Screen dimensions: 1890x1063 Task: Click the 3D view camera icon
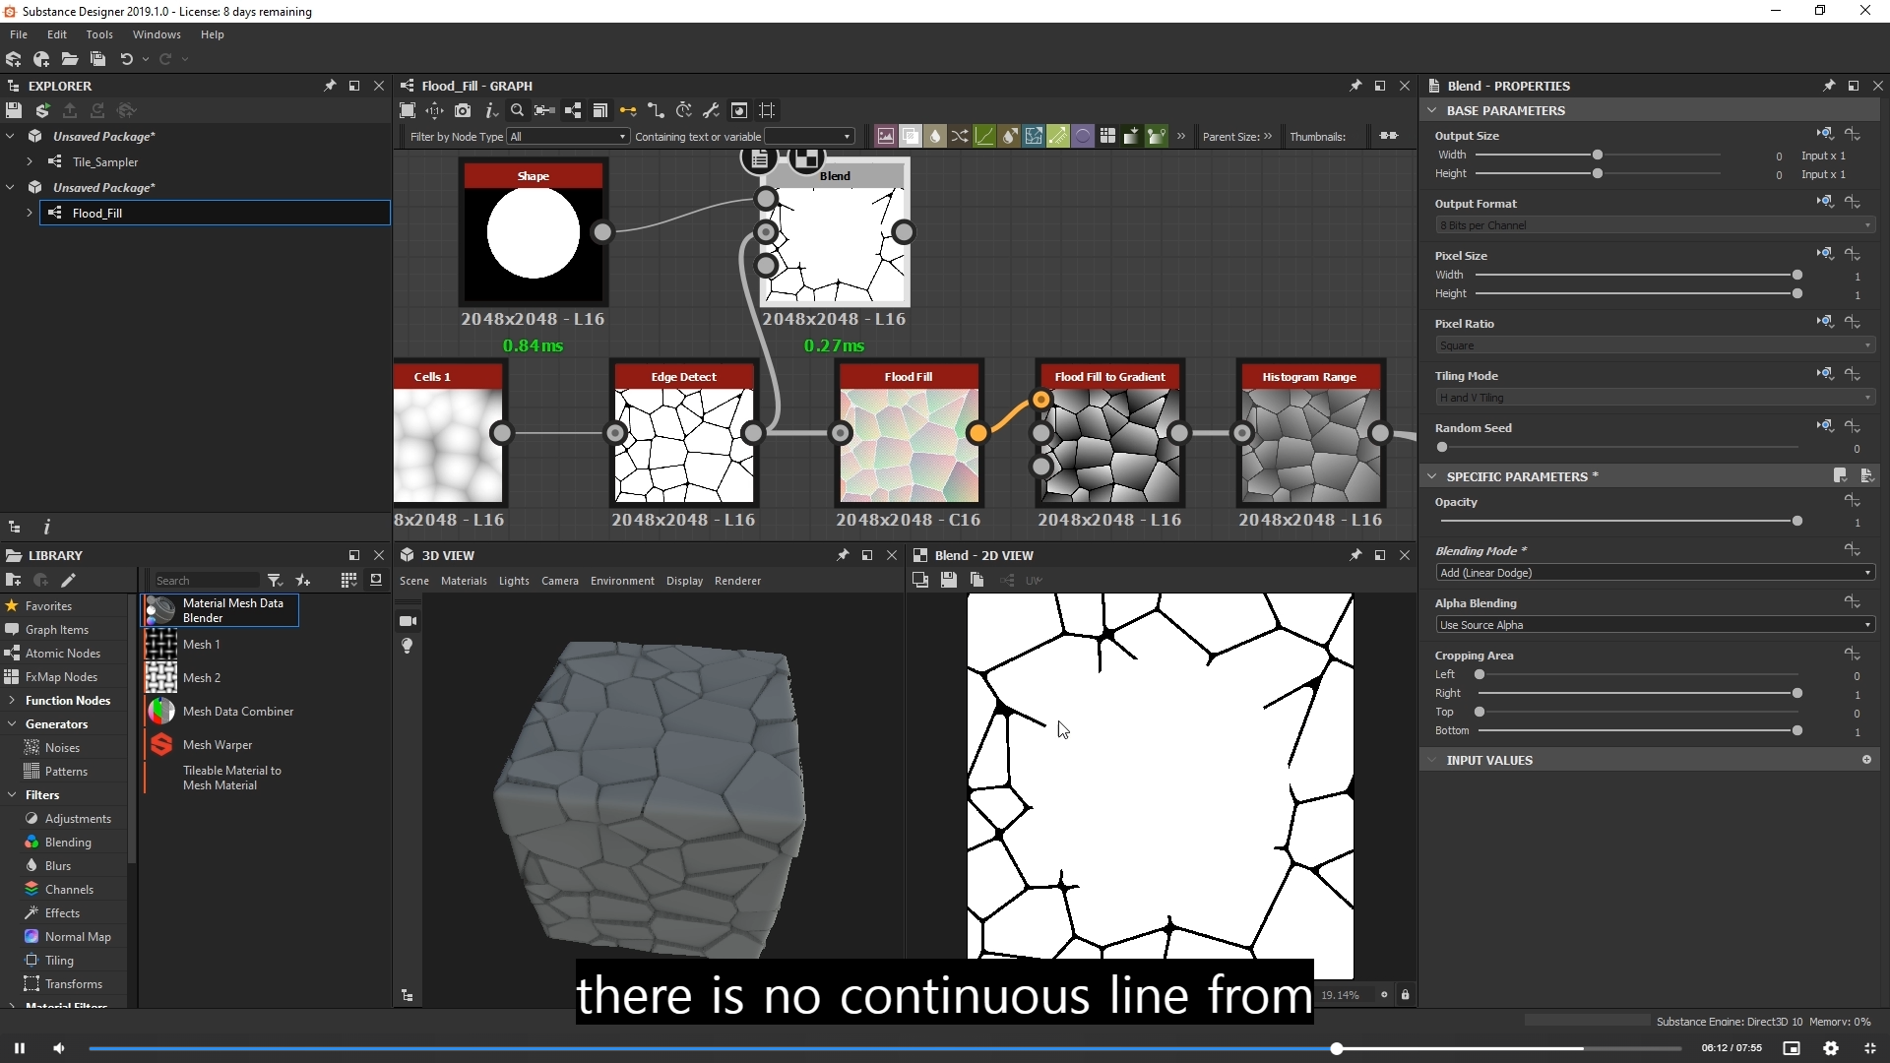pyautogui.click(x=408, y=621)
